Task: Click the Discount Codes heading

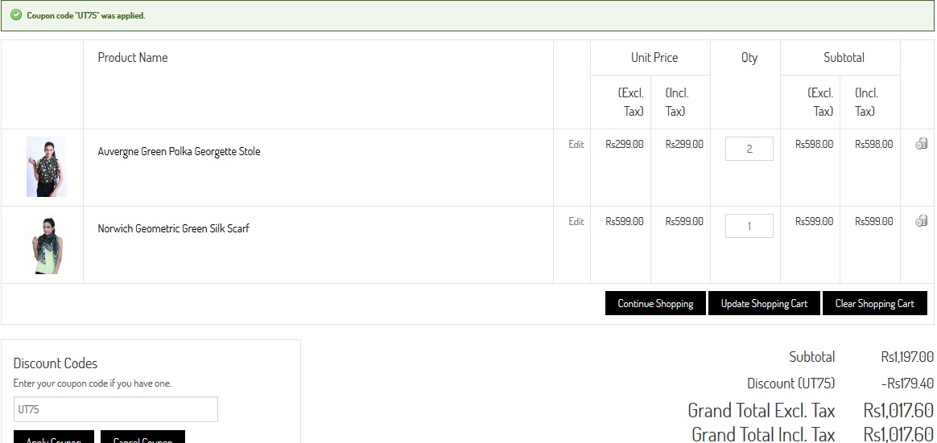Action: pos(56,363)
